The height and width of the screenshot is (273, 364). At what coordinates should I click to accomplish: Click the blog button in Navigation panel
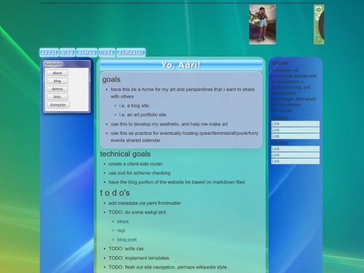pos(57,81)
